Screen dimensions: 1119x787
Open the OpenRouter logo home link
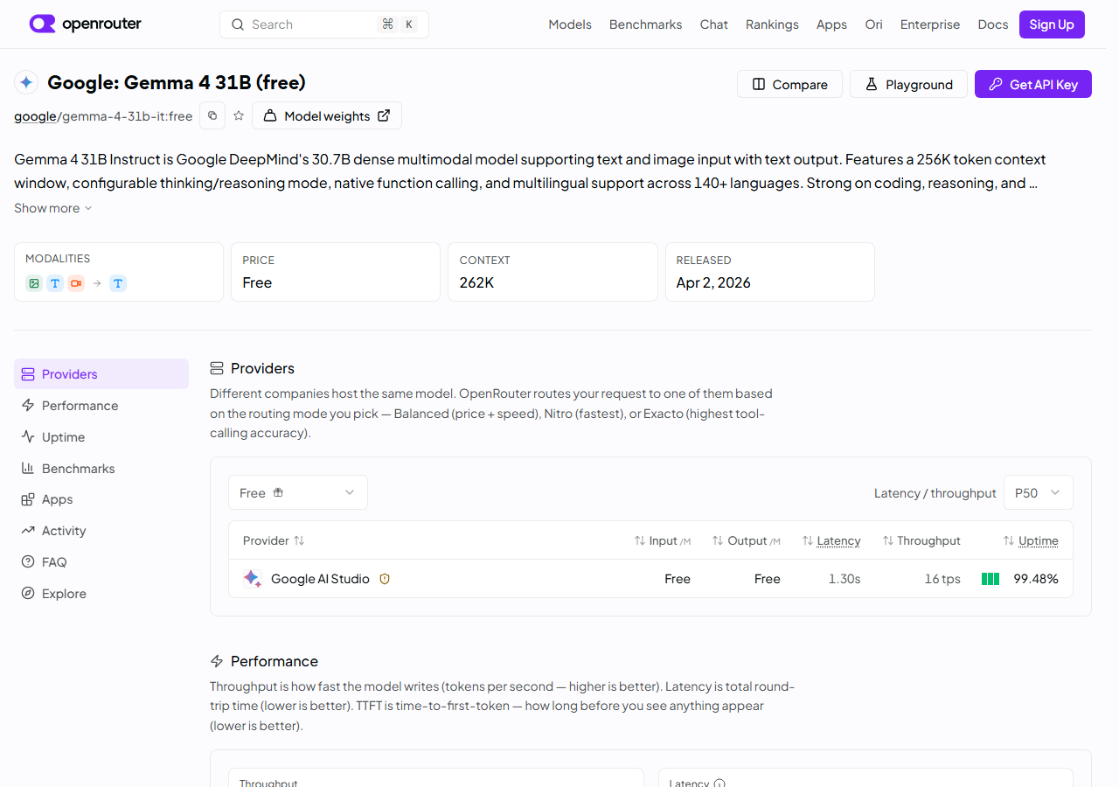pos(85,24)
